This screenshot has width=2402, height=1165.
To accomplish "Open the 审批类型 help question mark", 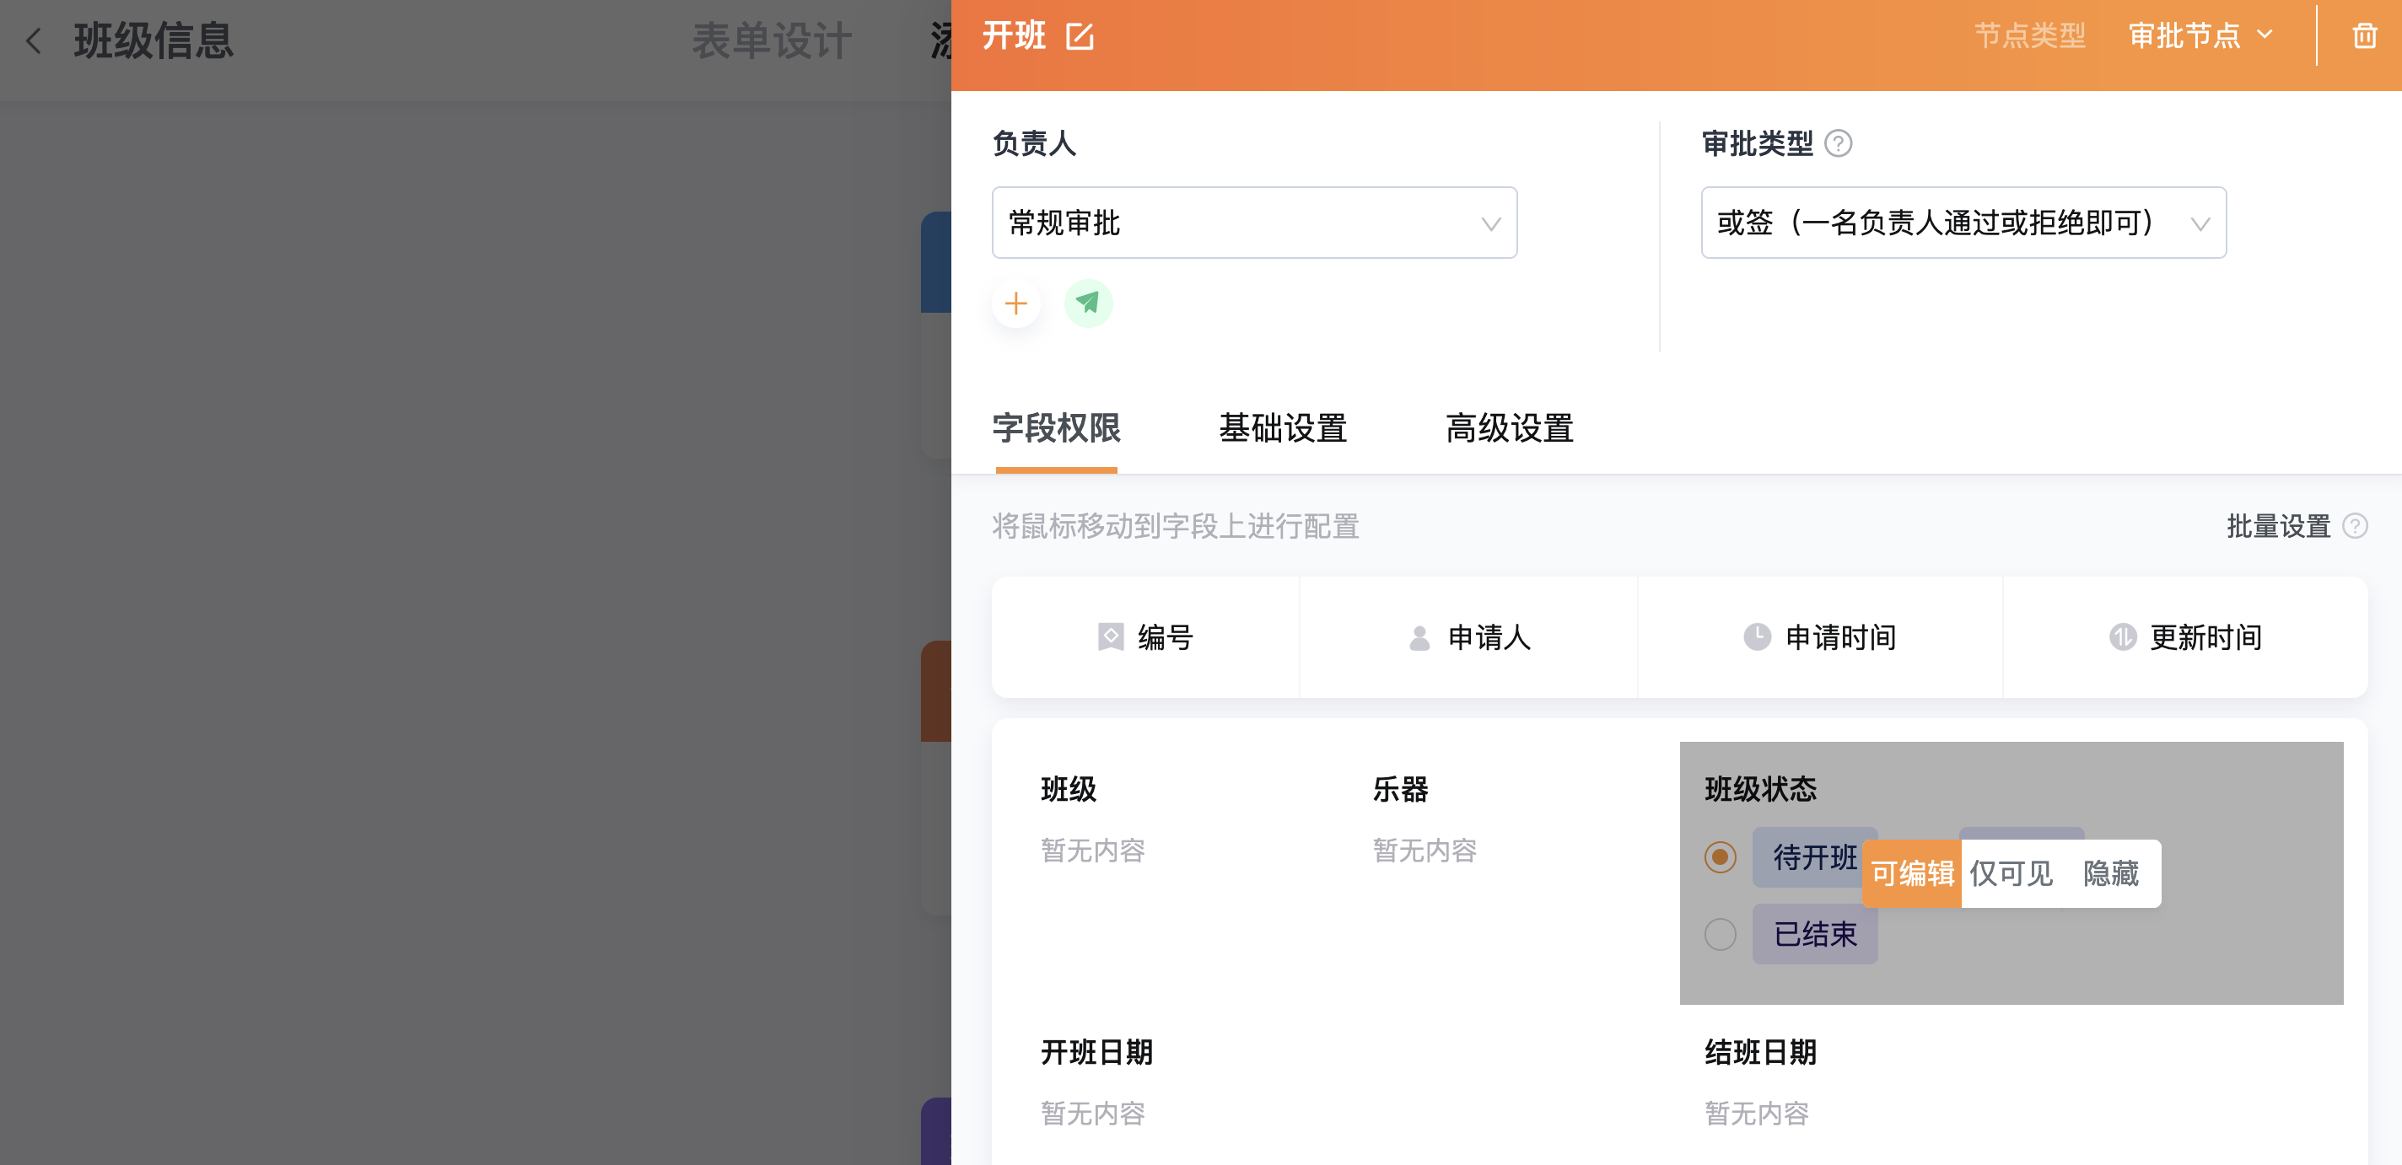I will point(1838,143).
